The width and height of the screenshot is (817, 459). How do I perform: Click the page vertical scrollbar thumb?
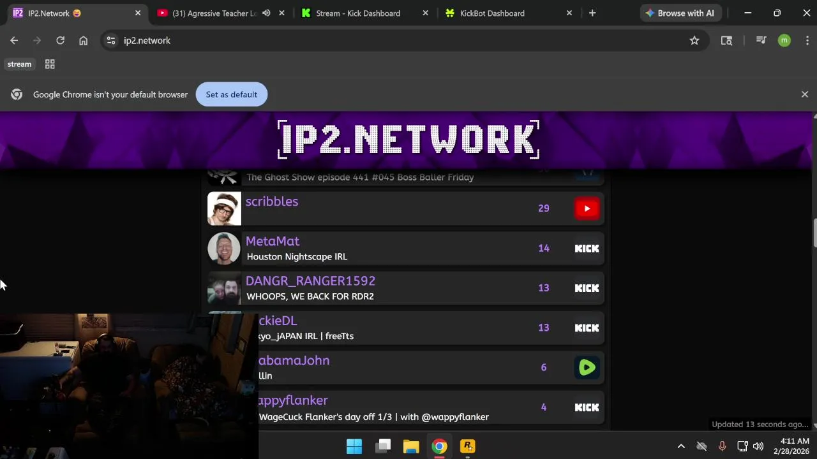814,234
